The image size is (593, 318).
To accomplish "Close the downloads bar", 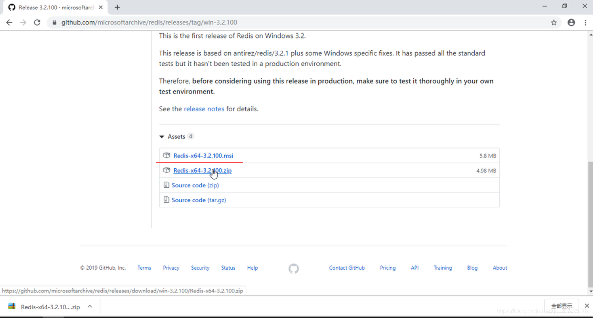I will coord(587,306).
